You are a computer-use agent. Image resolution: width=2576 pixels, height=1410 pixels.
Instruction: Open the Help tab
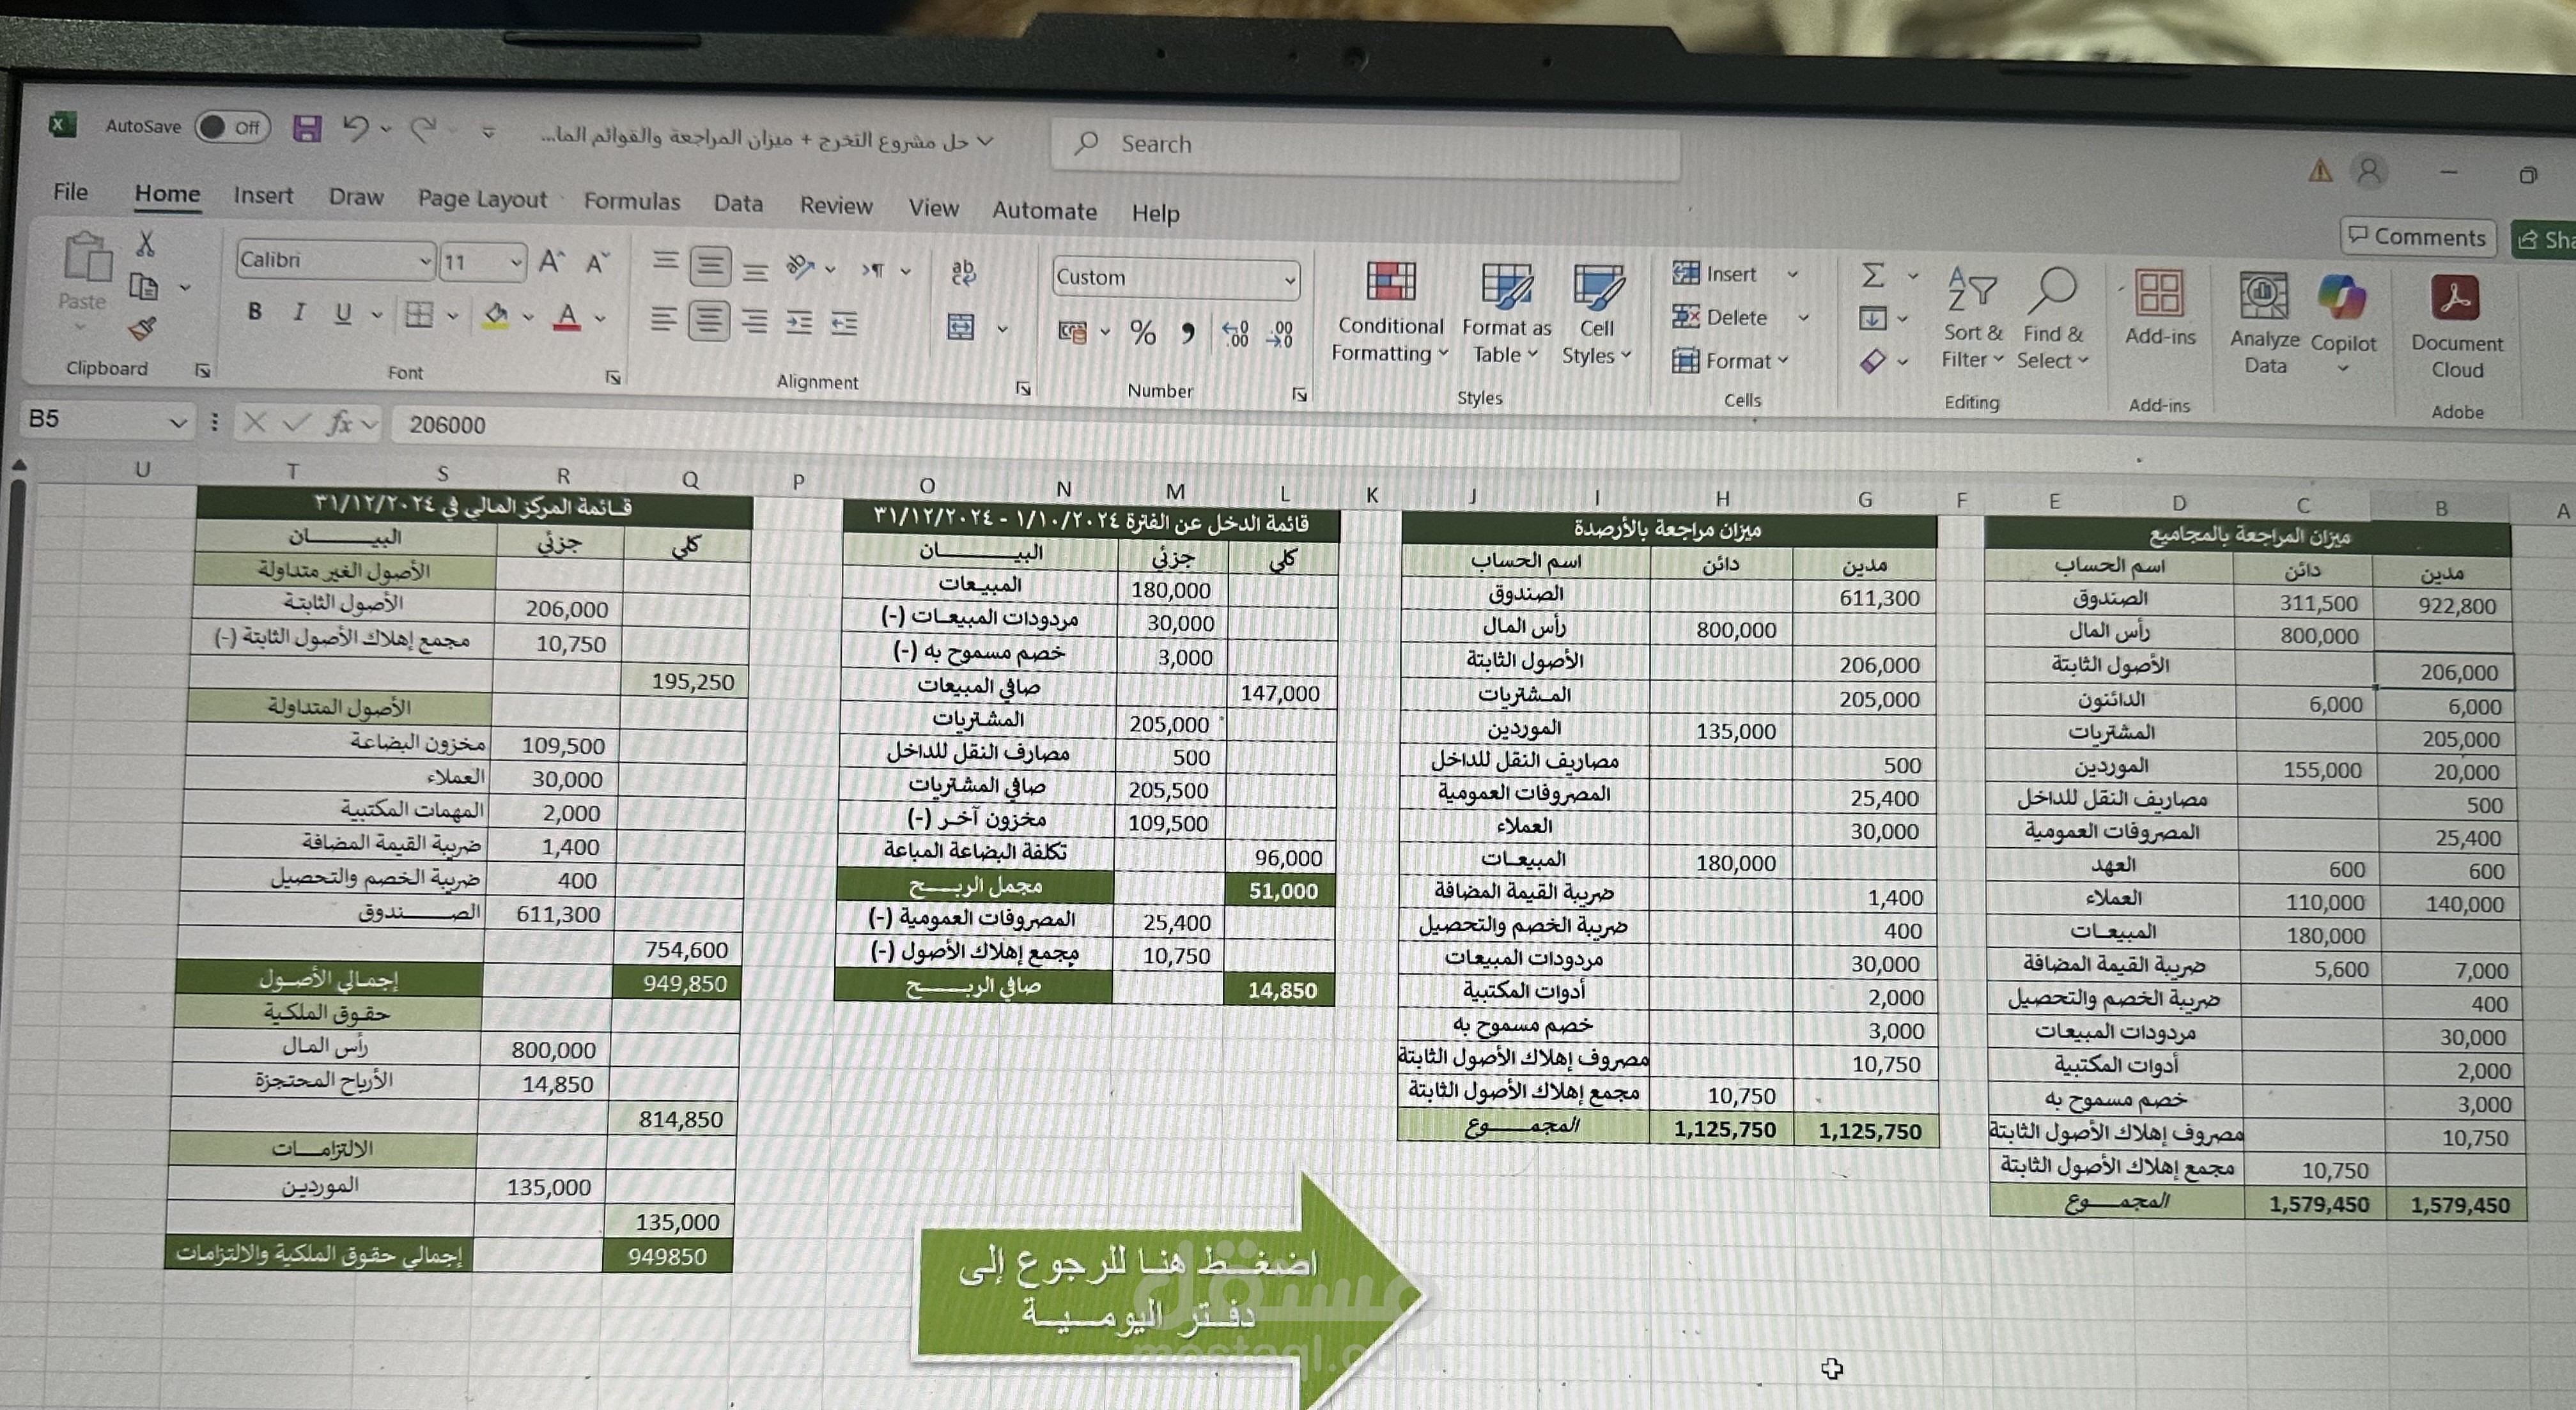point(1155,213)
